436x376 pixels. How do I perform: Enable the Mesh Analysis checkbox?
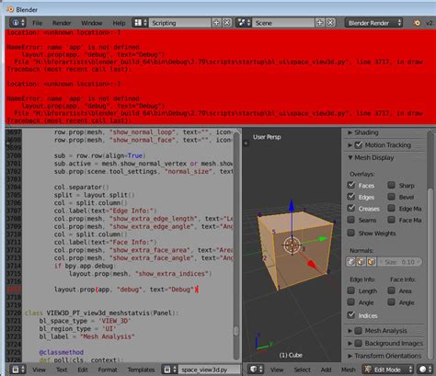(358, 331)
